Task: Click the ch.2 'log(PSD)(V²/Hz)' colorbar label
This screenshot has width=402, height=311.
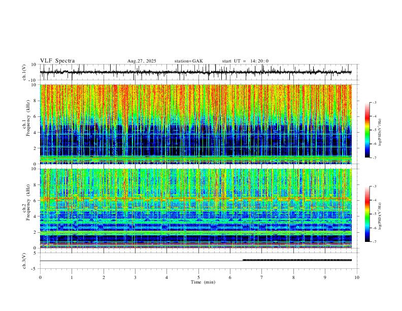Action: click(380, 216)
